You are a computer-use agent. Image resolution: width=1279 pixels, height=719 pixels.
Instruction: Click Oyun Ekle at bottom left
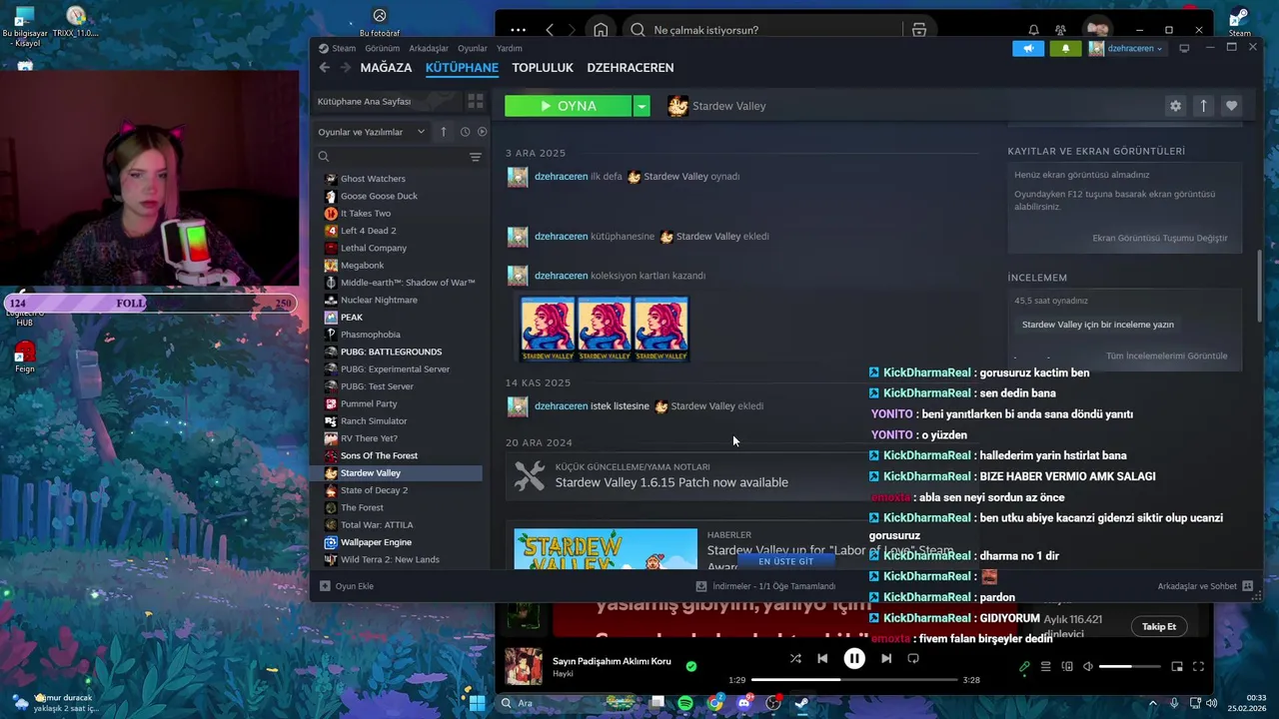point(347,586)
